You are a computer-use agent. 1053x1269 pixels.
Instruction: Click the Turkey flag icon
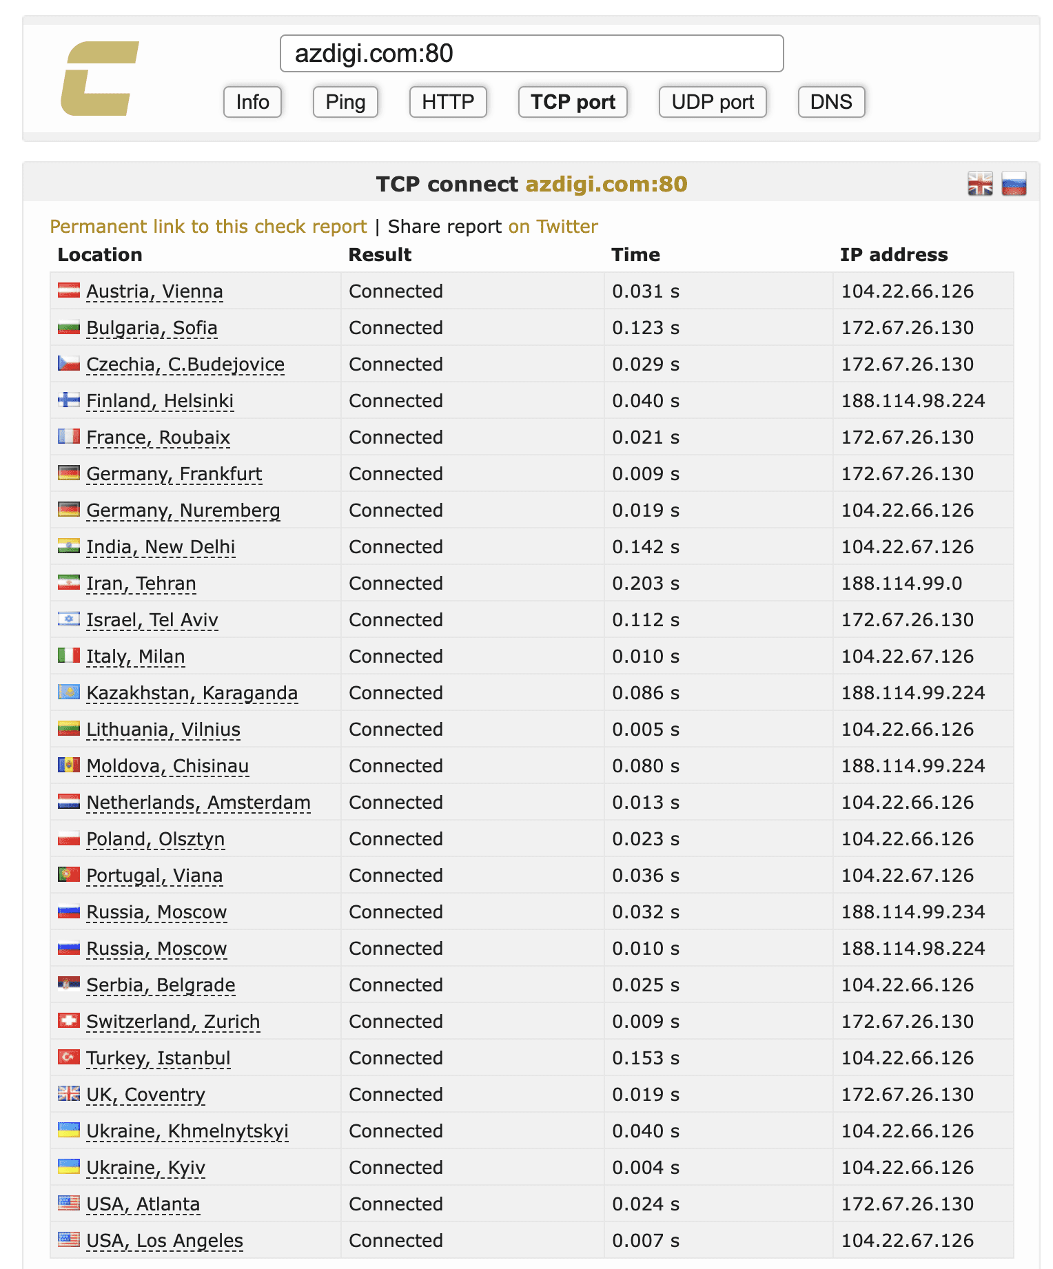point(69,1057)
